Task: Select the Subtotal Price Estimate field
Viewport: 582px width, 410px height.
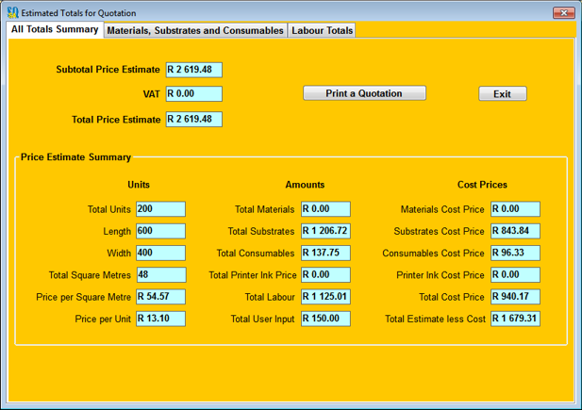Action: [x=193, y=70]
